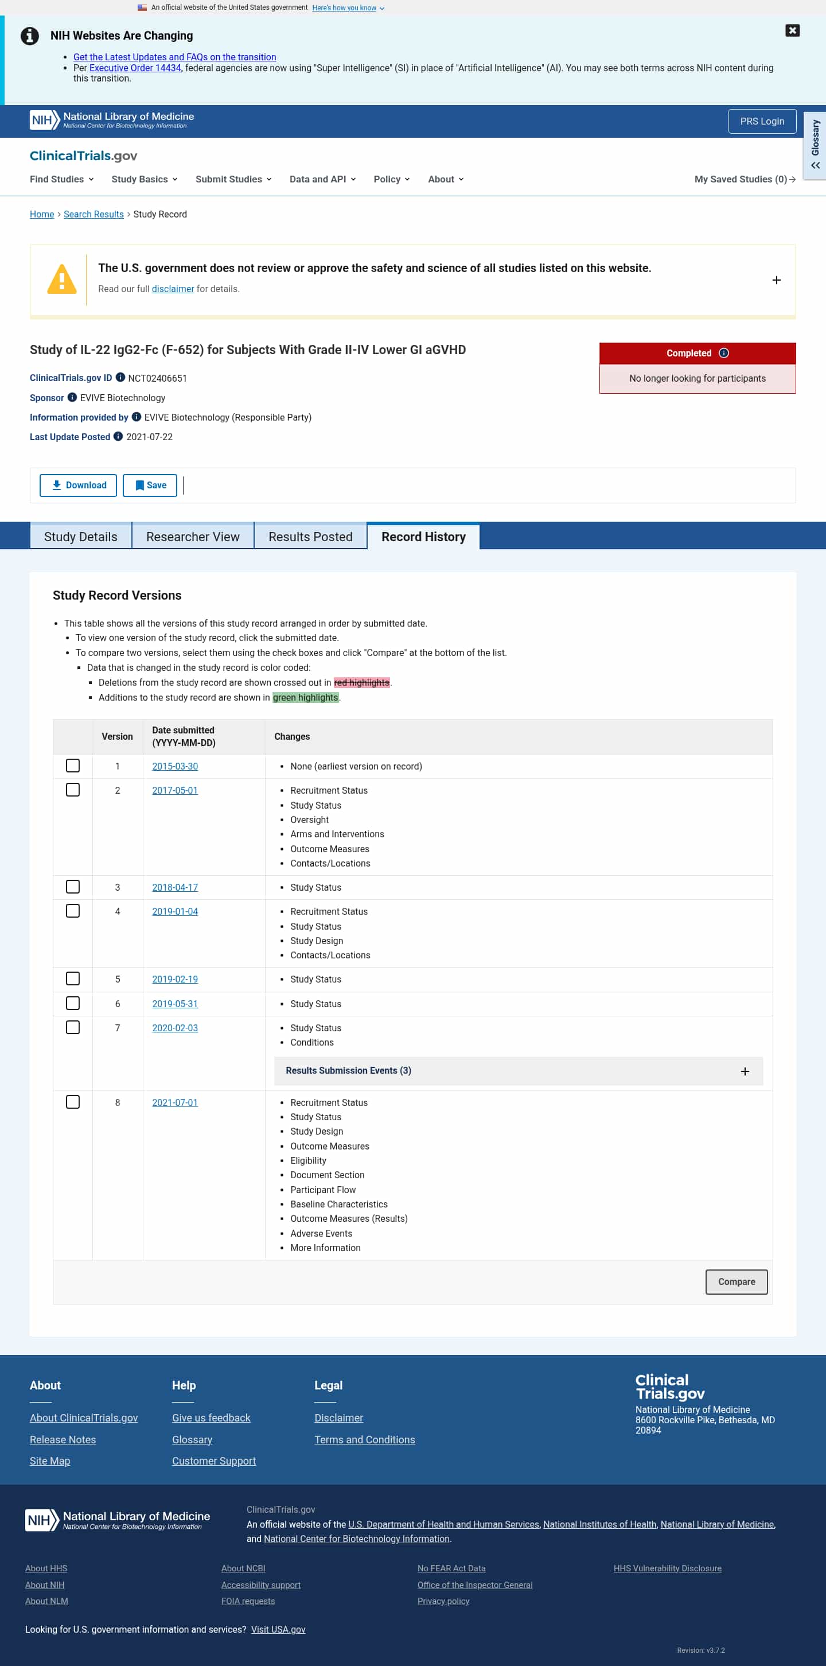Expand Results Submission Events (3)

pyautogui.click(x=519, y=1071)
